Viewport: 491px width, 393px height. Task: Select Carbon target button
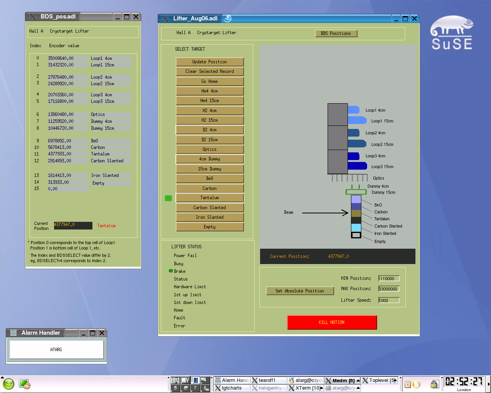(210, 188)
